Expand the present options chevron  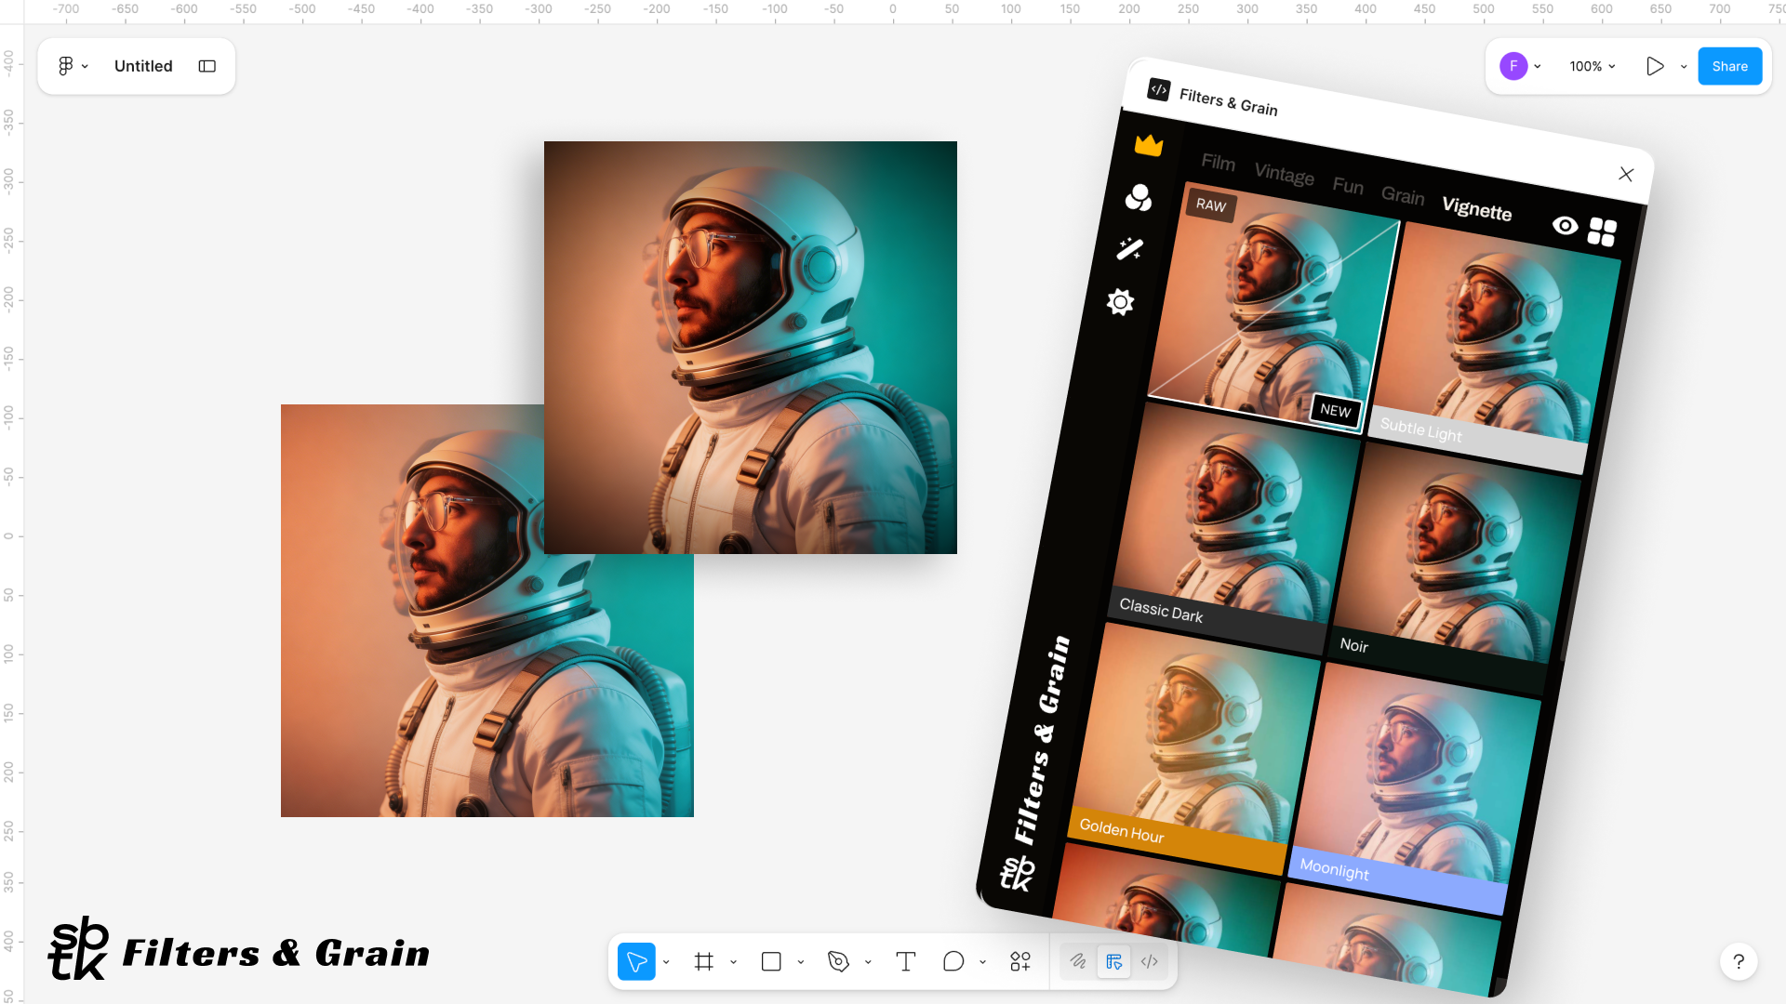tap(1684, 66)
